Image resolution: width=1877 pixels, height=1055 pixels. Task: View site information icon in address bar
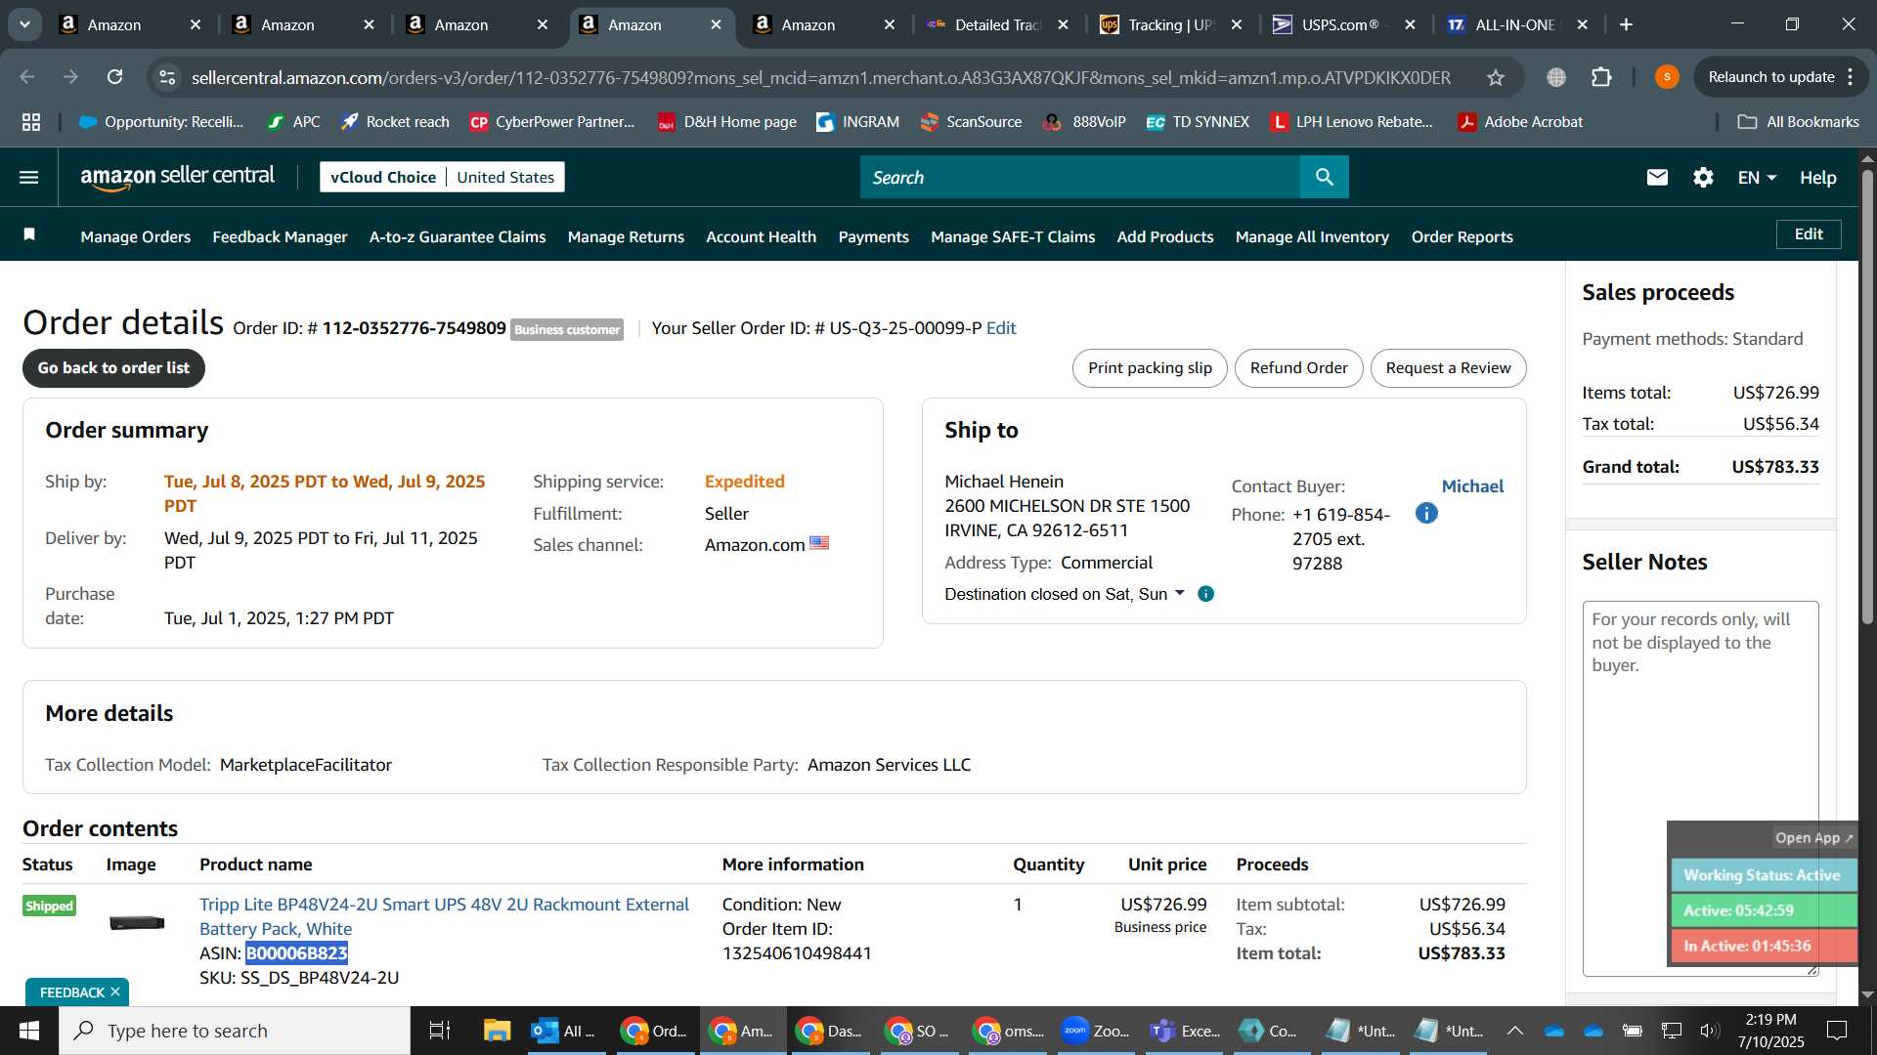click(168, 77)
